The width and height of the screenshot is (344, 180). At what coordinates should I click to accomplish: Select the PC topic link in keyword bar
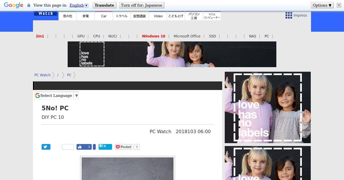(x=267, y=36)
